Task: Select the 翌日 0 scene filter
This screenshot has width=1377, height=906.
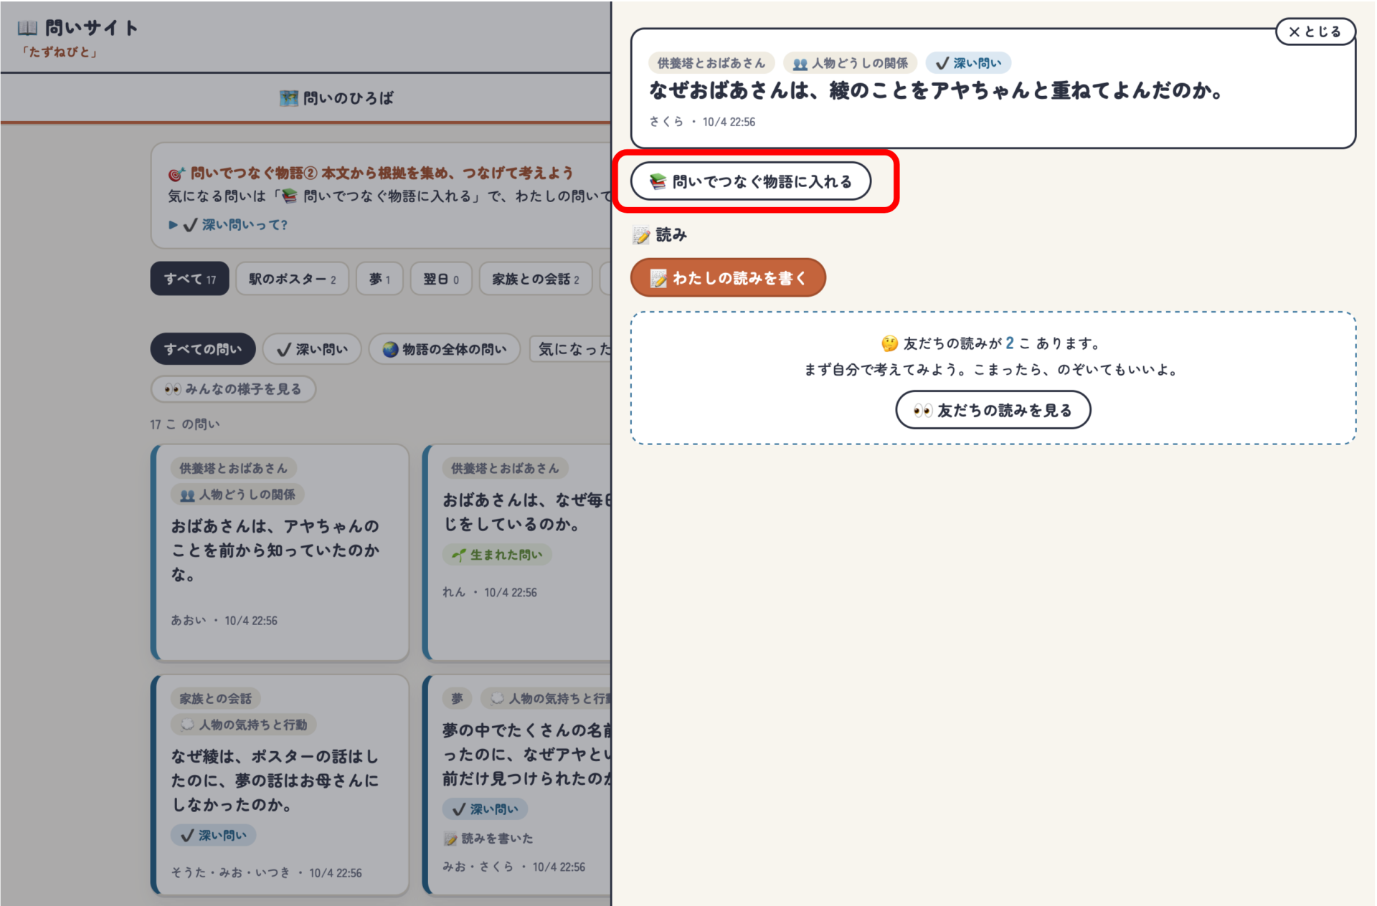Action: 441,279
